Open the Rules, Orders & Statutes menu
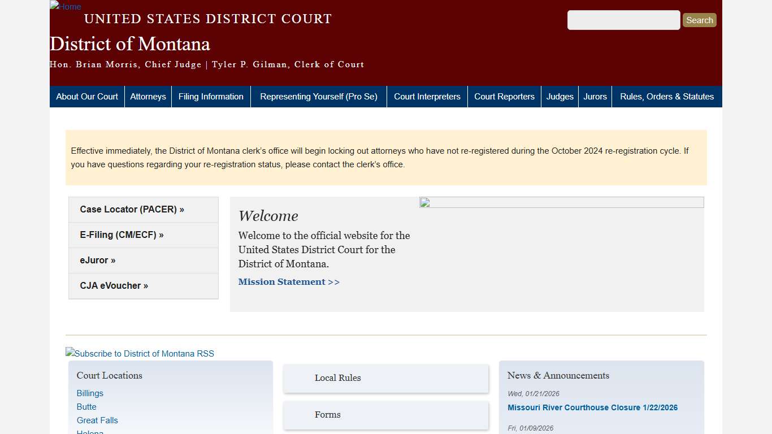Viewport: 772px width, 434px height. pos(667,96)
